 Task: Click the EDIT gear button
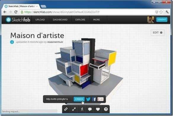[158, 33]
